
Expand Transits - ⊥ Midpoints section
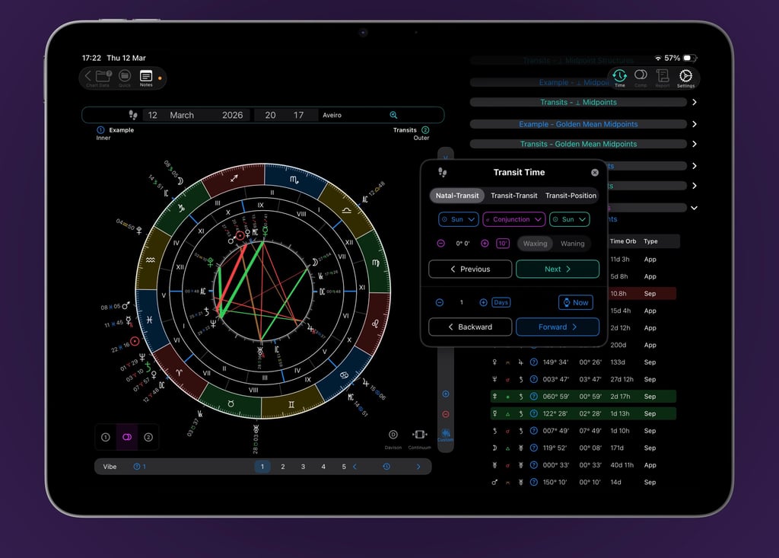695,102
